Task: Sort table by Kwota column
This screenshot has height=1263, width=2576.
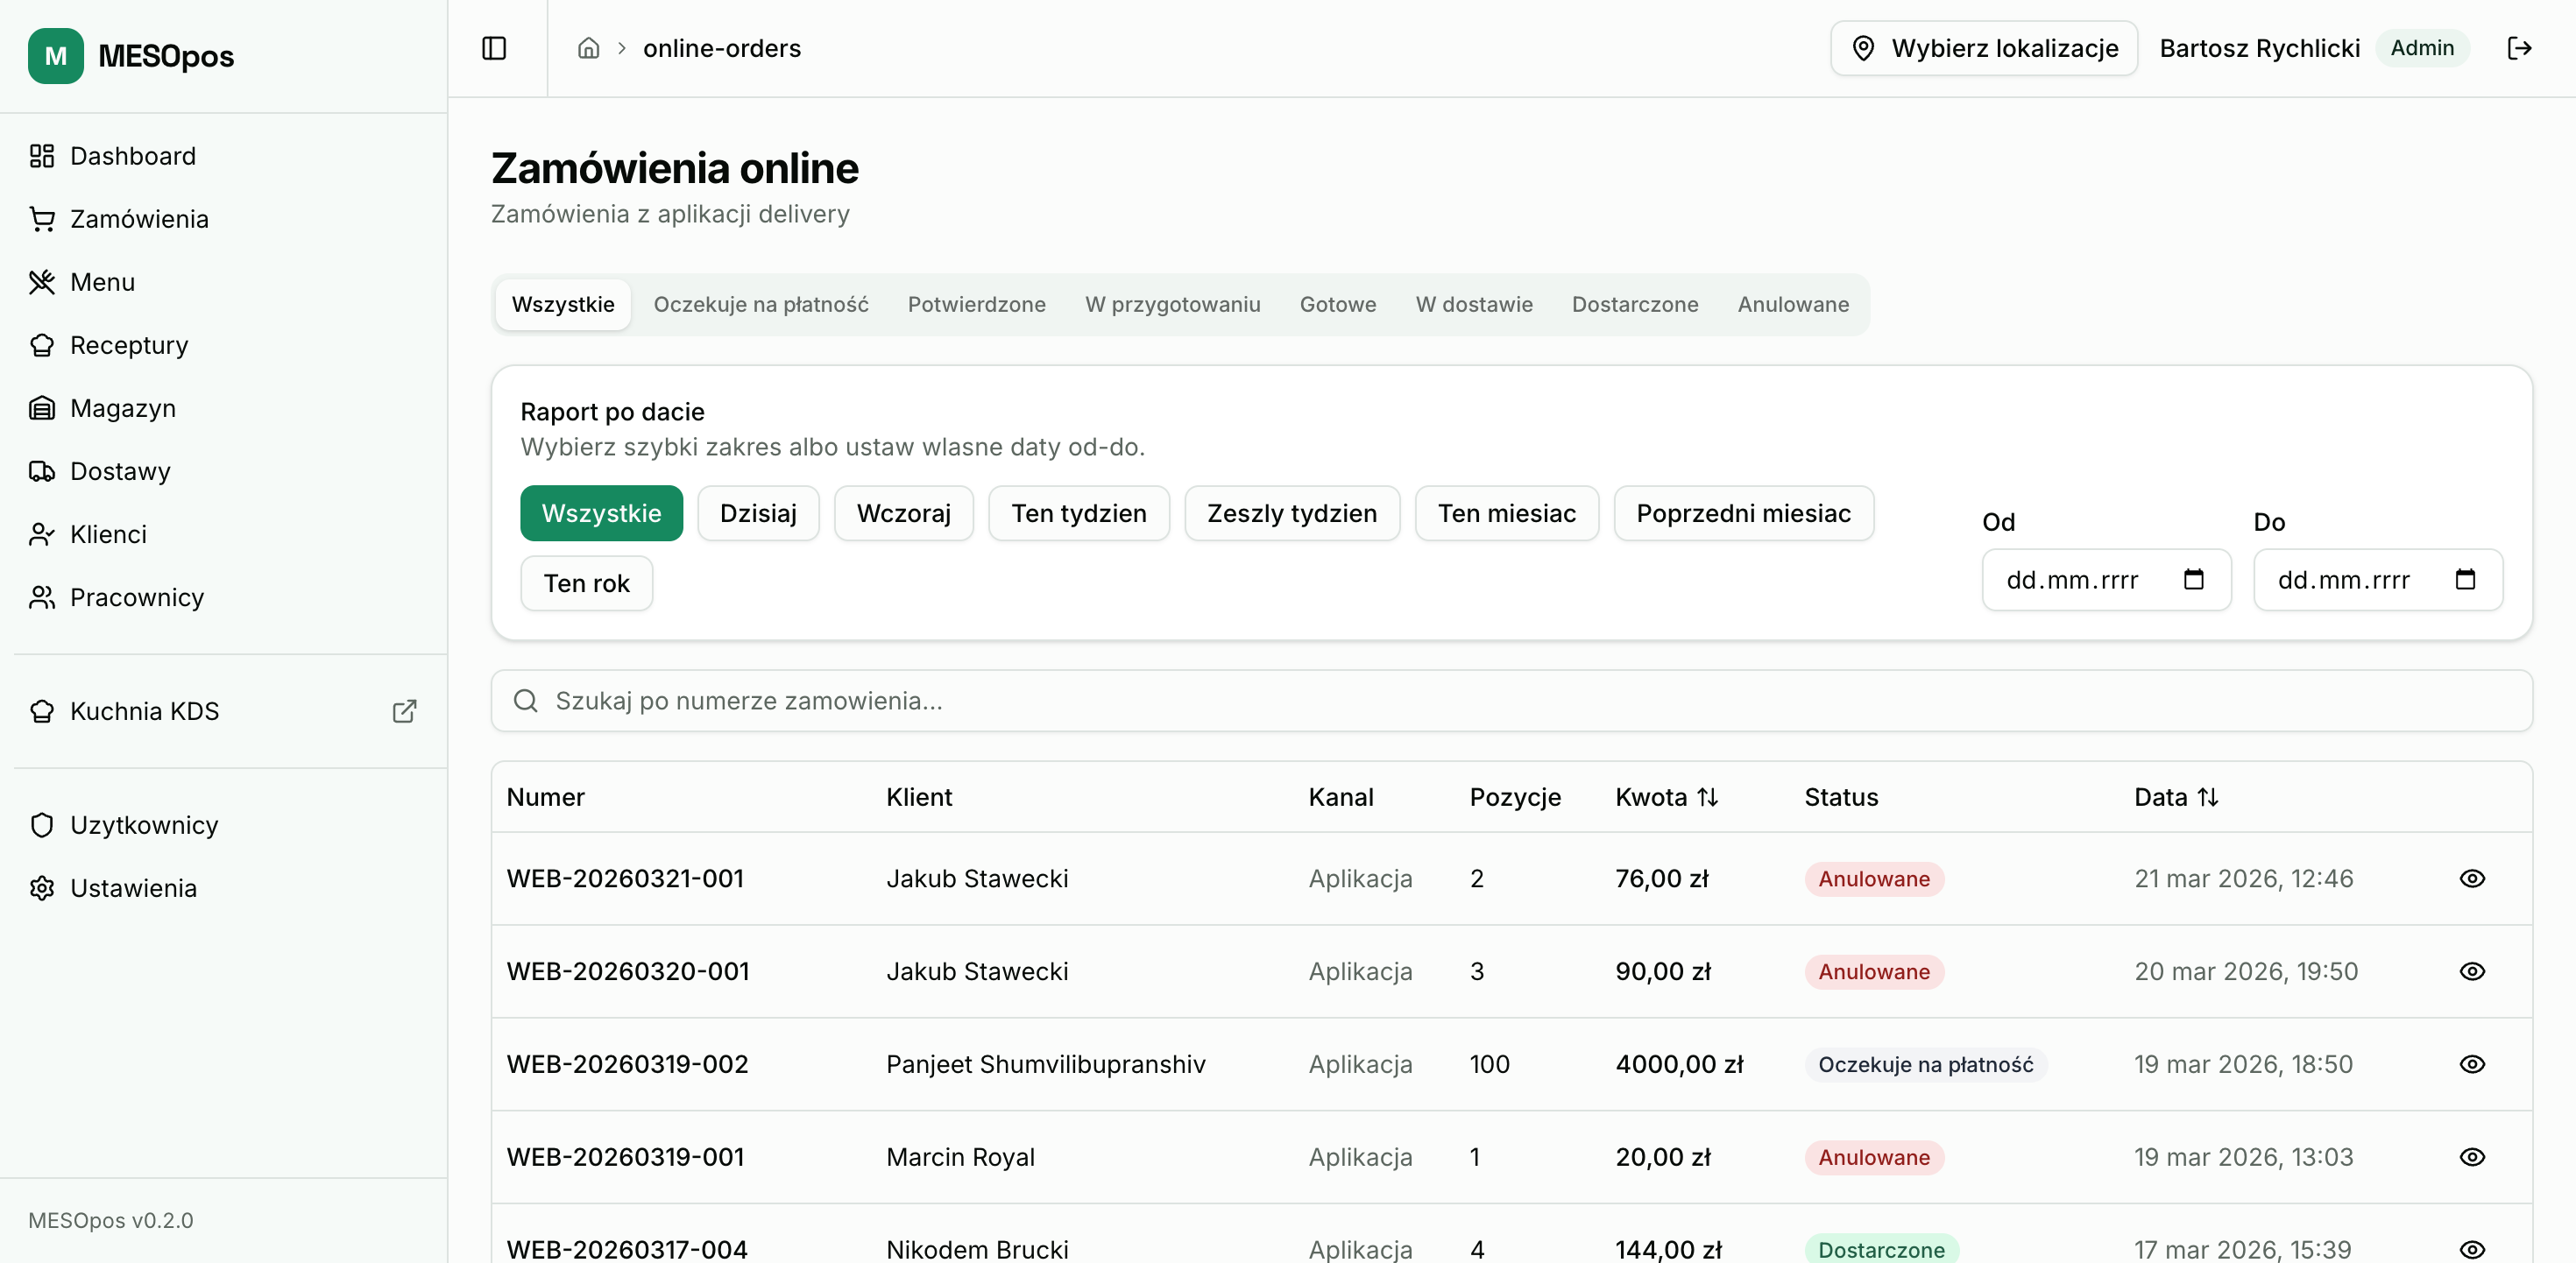Action: click(1666, 797)
